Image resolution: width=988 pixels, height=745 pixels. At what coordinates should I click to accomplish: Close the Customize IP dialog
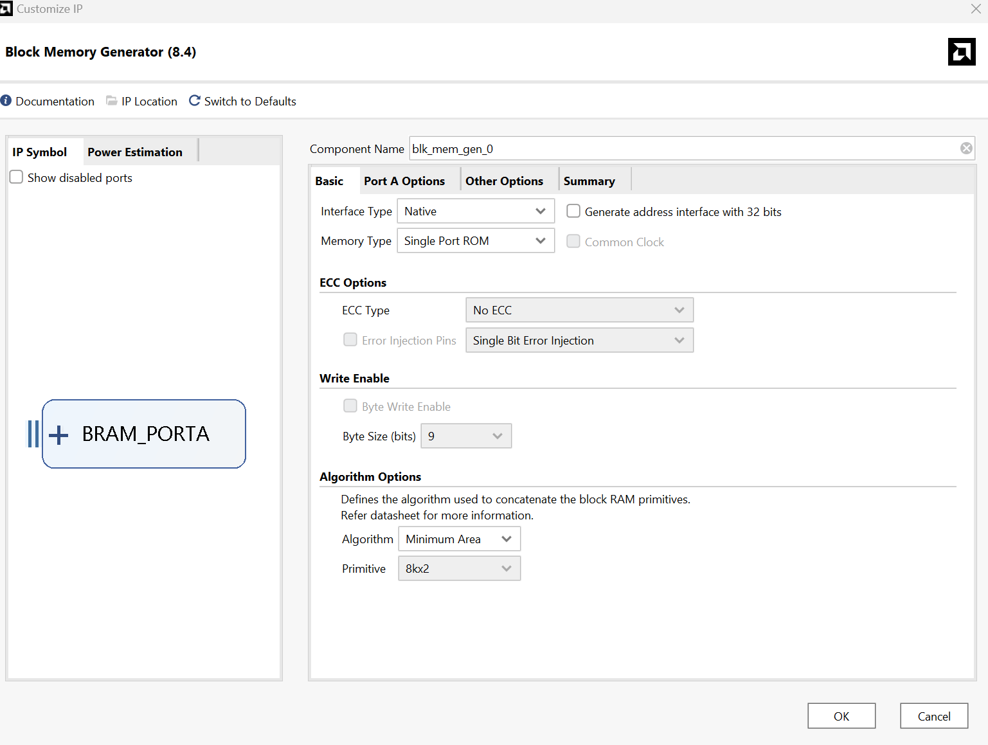point(976,8)
